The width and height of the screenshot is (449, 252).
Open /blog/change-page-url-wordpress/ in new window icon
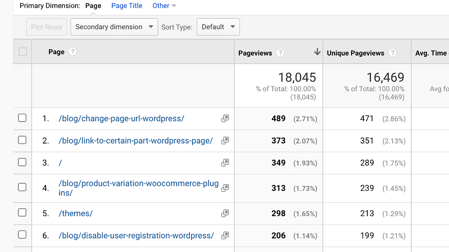(225, 118)
